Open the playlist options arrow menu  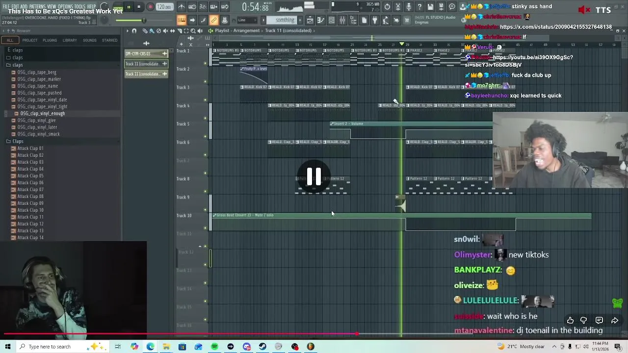click(x=127, y=31)
